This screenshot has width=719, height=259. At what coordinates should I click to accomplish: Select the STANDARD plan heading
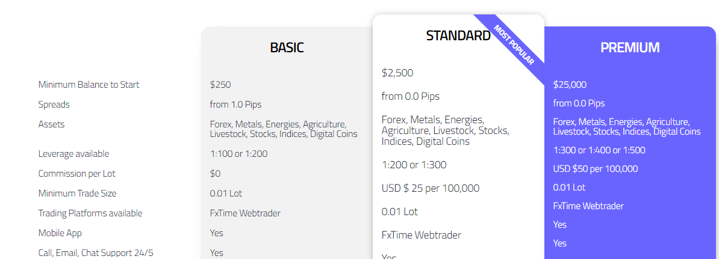click(458, 35)
